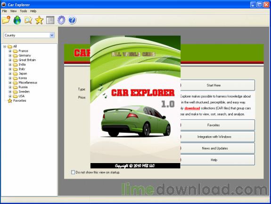Click the News and Updates button

click(x=217, y=148)
